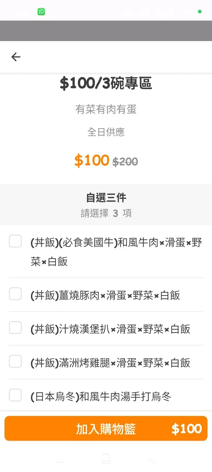Select the 汁燒漢堡扒 rice bowl checkbox
The width and height of the screenshot is (212, 472).
pos(15,328)
